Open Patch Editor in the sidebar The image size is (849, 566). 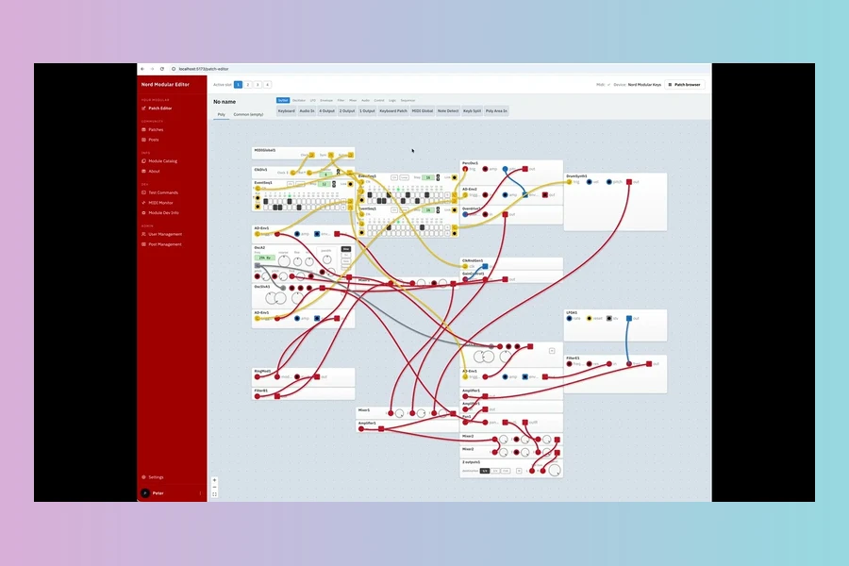point(159,108)
